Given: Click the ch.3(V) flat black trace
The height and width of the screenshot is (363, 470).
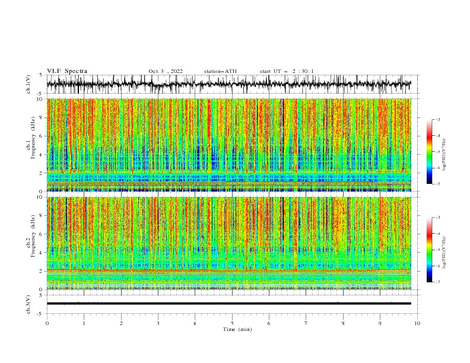Looking at the screenshot, I should (x=228, y=304).
